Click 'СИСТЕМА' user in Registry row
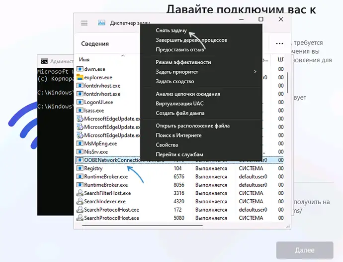The image size is (343, 262). (251, 168)
